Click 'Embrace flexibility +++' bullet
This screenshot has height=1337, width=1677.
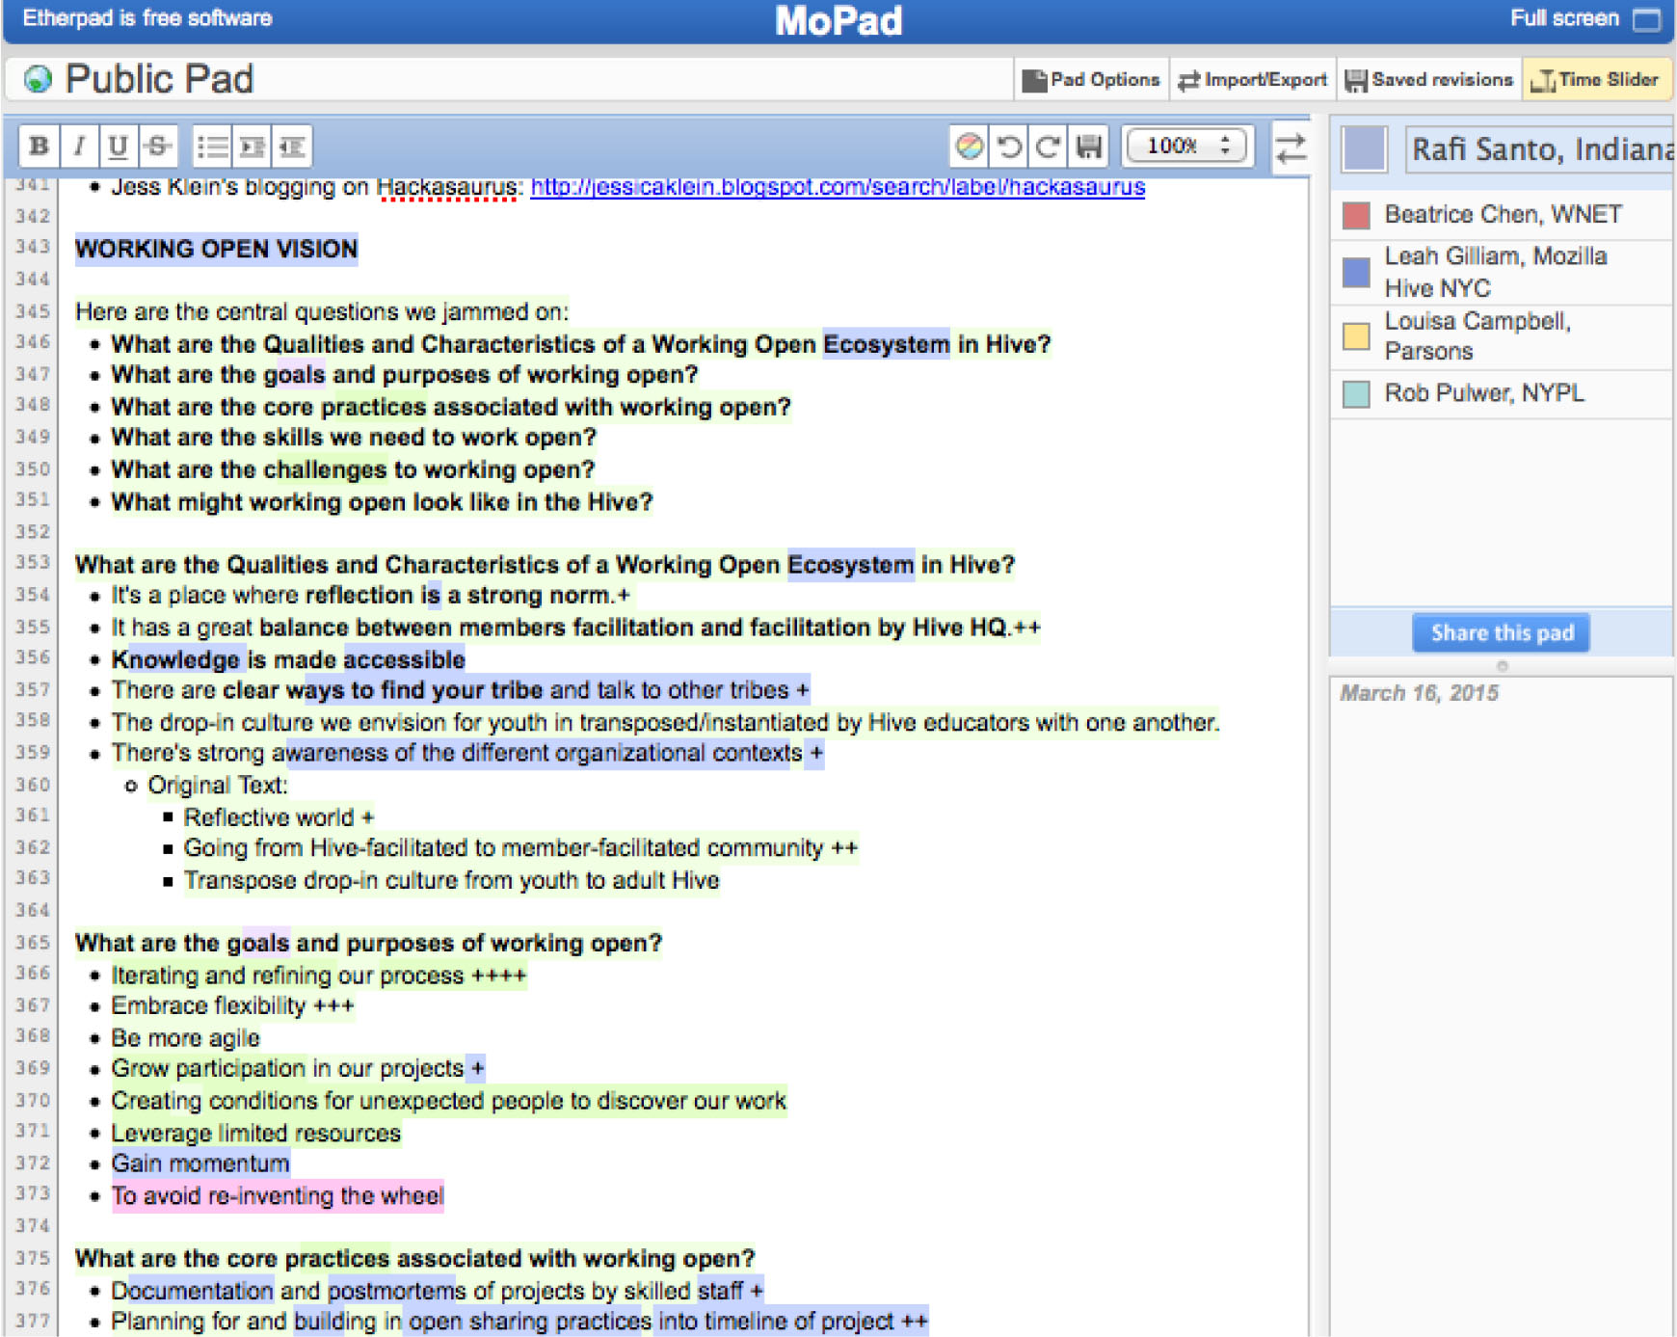(232, 1006)
